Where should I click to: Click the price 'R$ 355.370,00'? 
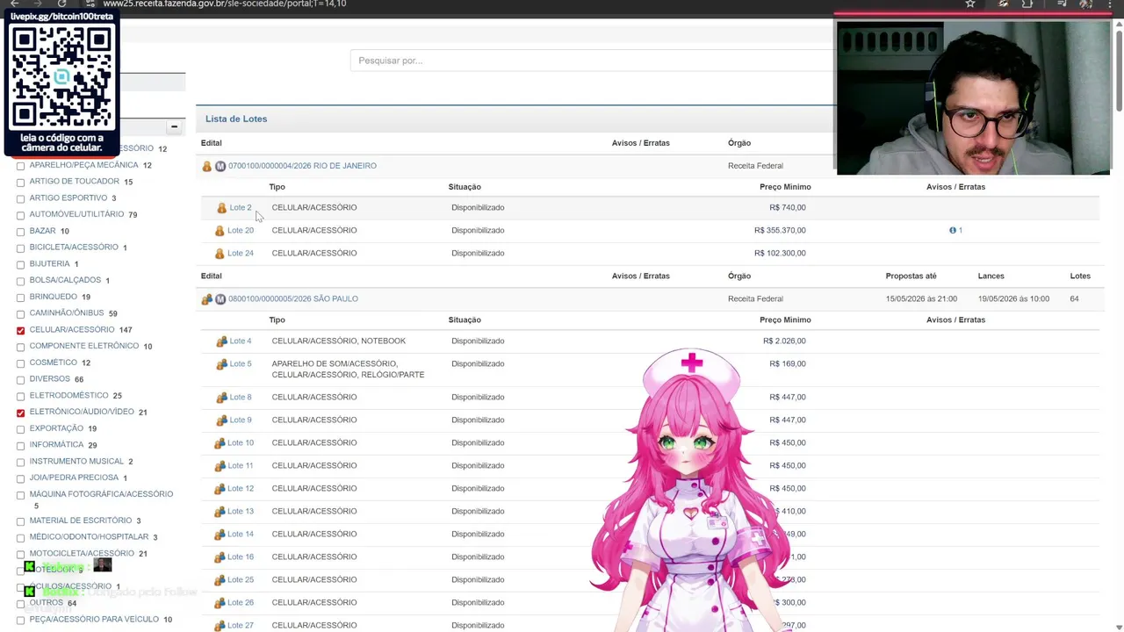780,231
